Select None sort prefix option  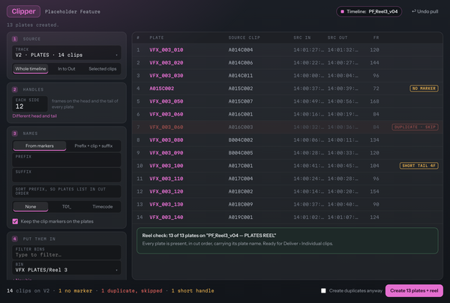(31, 206)
